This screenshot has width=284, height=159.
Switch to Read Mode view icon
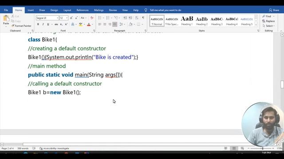(x=225, y=148)
